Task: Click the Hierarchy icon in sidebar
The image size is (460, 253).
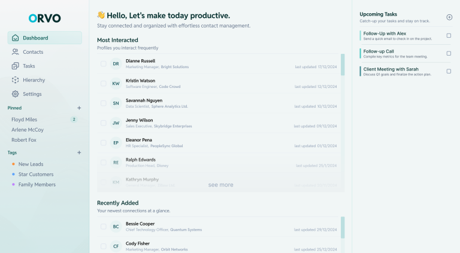Action: point(15,80)
